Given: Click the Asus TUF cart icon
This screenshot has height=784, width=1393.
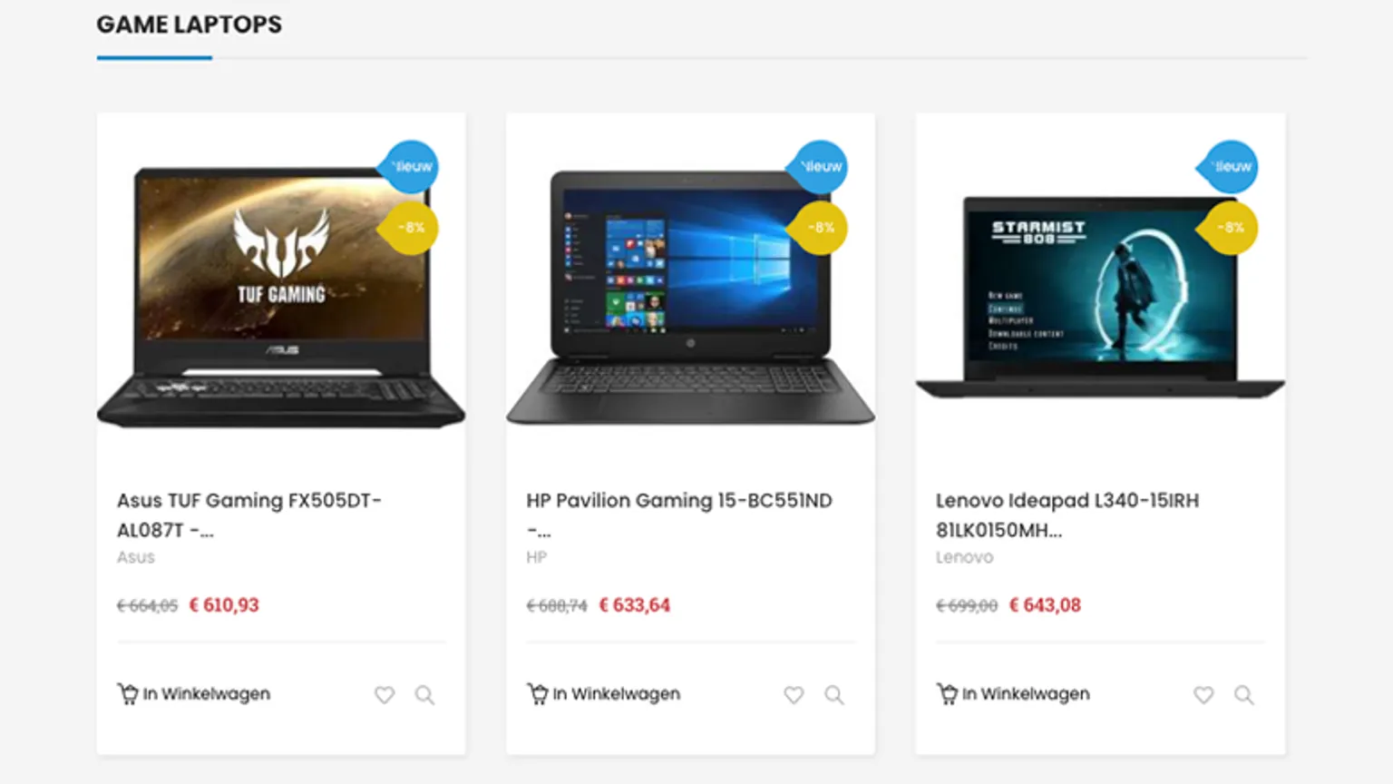Looking at the screenshot, I should (x=128, y=694).
